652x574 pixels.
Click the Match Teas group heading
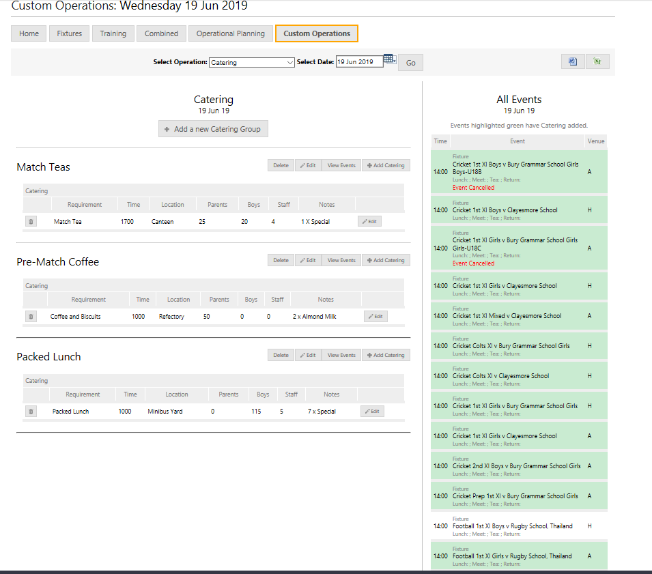[43, 167]
